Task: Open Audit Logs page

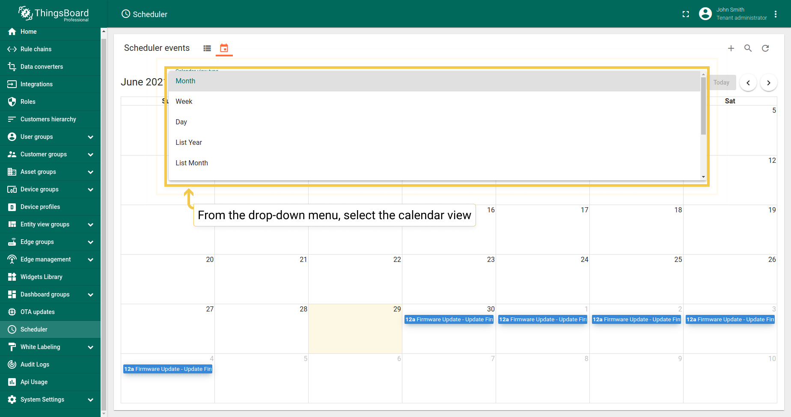Action: [x=51, y=364]
